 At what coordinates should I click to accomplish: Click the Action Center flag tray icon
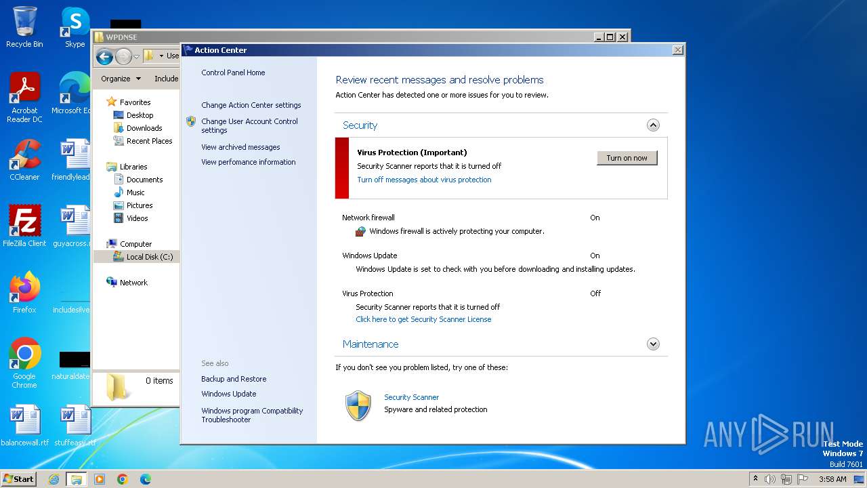point(803,479)
